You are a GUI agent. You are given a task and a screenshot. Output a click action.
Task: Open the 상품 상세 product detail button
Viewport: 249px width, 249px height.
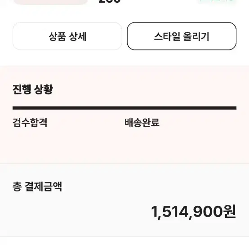(67, 36)
